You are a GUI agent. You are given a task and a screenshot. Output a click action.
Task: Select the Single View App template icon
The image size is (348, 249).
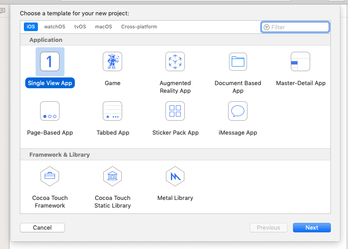50,62
